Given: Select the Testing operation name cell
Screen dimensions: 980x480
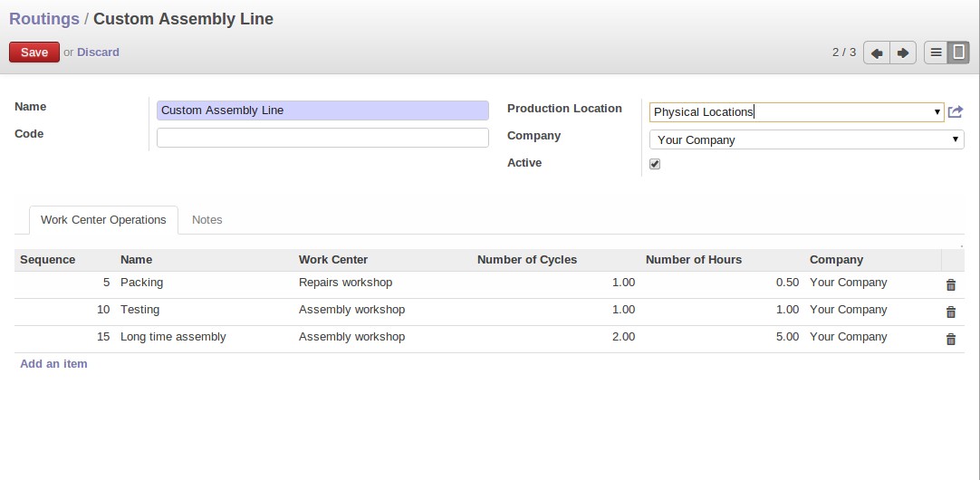Looking at the screenshot, I should [140, 310].
